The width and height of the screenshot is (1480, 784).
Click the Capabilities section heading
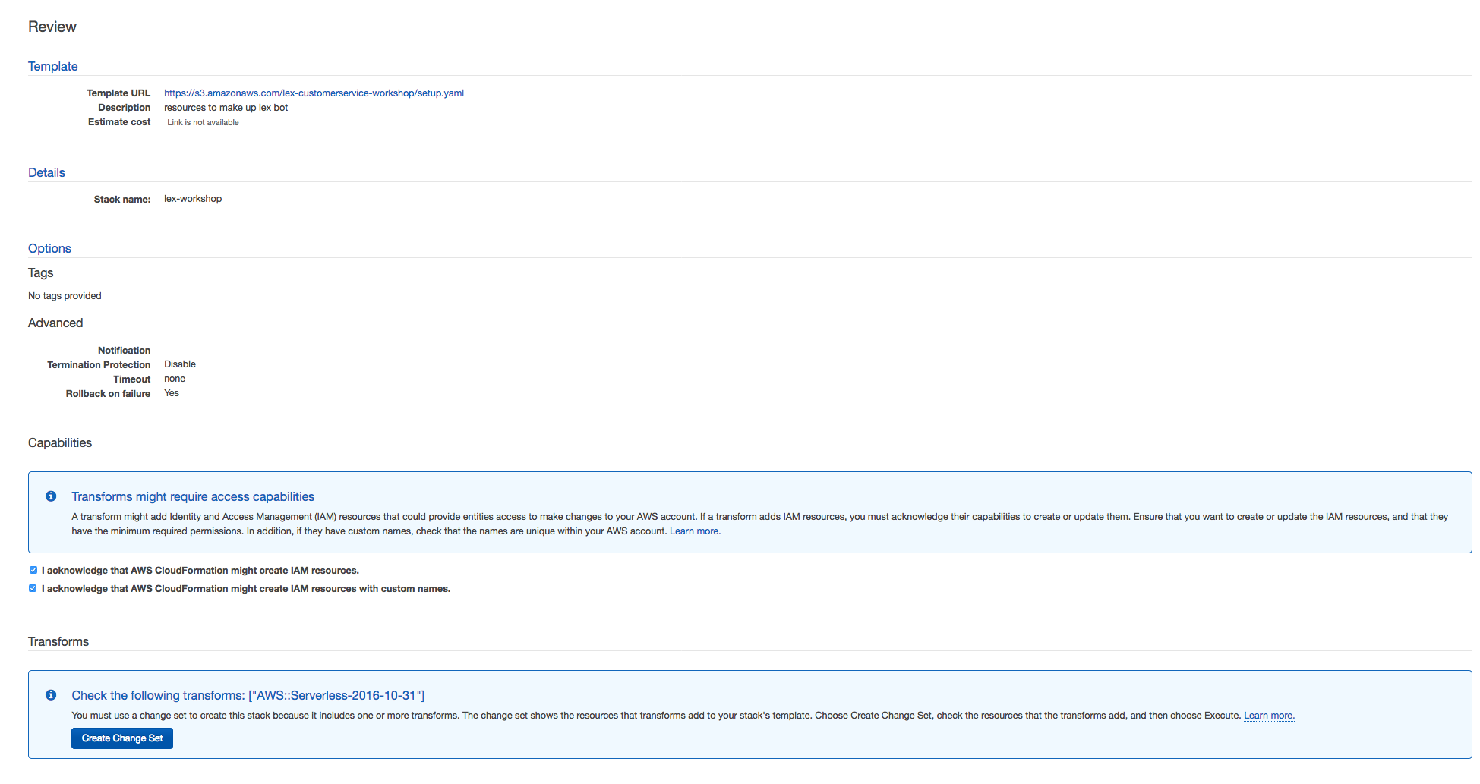60,442
